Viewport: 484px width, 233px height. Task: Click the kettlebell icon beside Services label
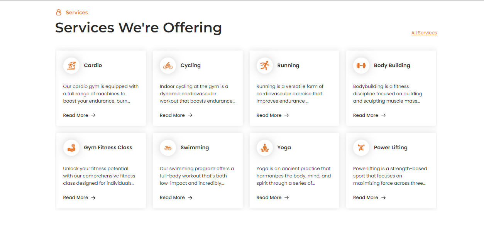coord(59,12)
